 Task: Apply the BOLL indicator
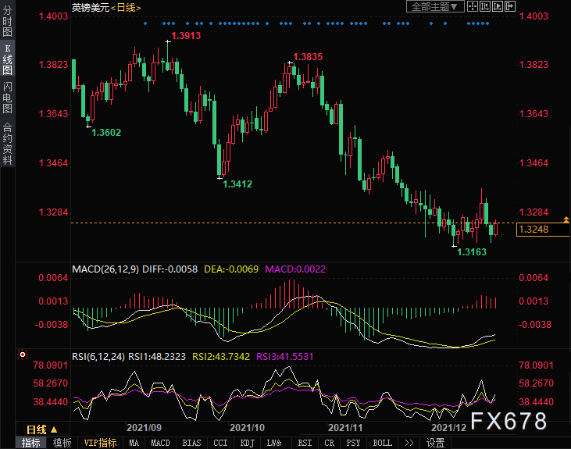[x=383, y=443]
